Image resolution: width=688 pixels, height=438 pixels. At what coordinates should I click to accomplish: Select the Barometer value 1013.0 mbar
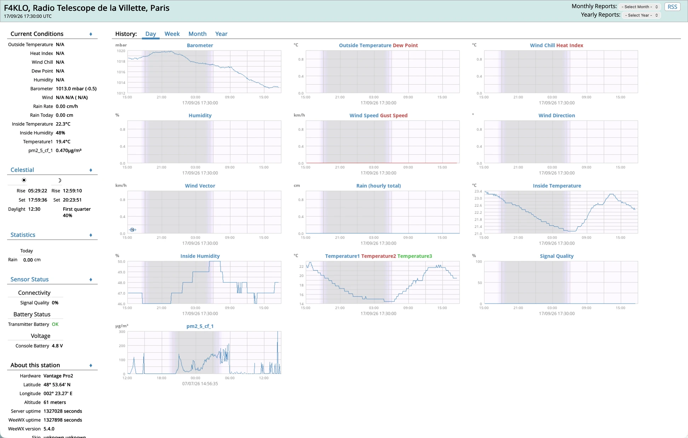76,89
